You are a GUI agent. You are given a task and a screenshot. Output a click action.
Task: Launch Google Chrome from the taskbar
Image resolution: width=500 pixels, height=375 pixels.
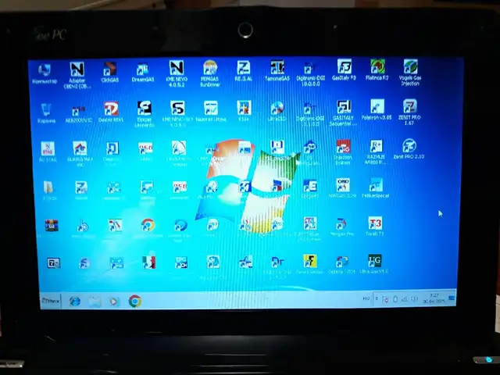coord(135,301)
